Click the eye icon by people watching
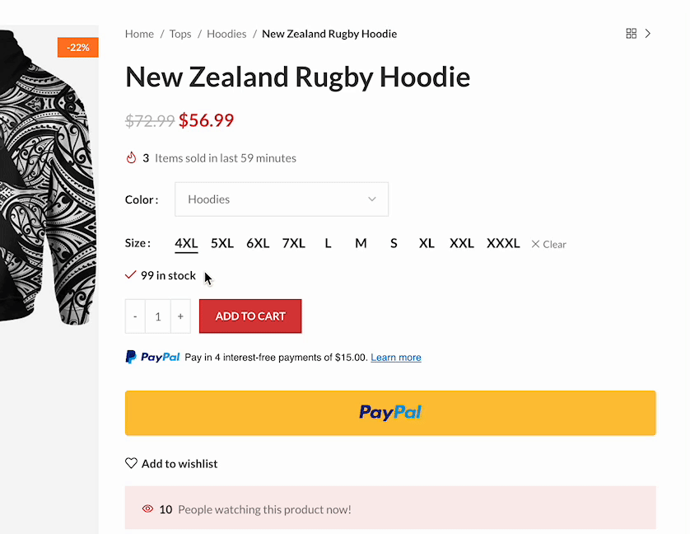 point(148,509)
